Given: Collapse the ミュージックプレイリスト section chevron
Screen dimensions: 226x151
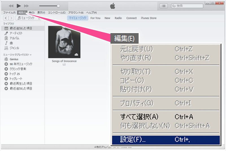Looking at the screenshot, I should click(x=31, y=55).
